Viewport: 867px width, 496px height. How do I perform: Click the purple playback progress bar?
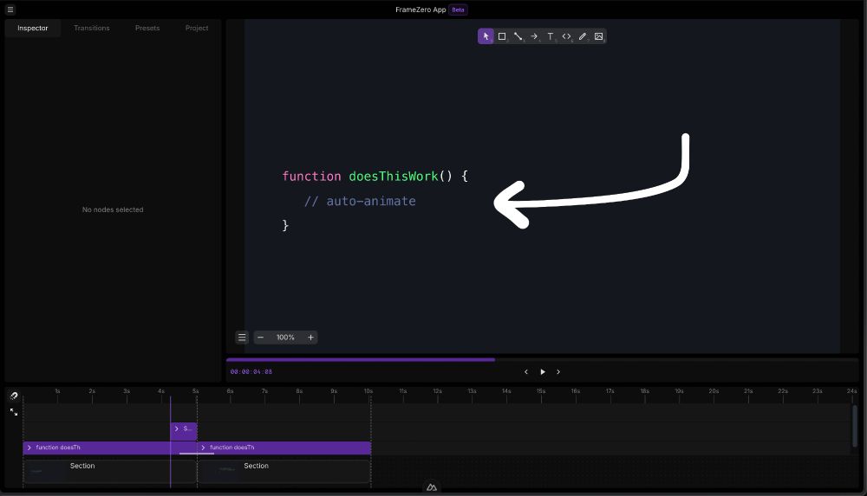coord(361,359)
